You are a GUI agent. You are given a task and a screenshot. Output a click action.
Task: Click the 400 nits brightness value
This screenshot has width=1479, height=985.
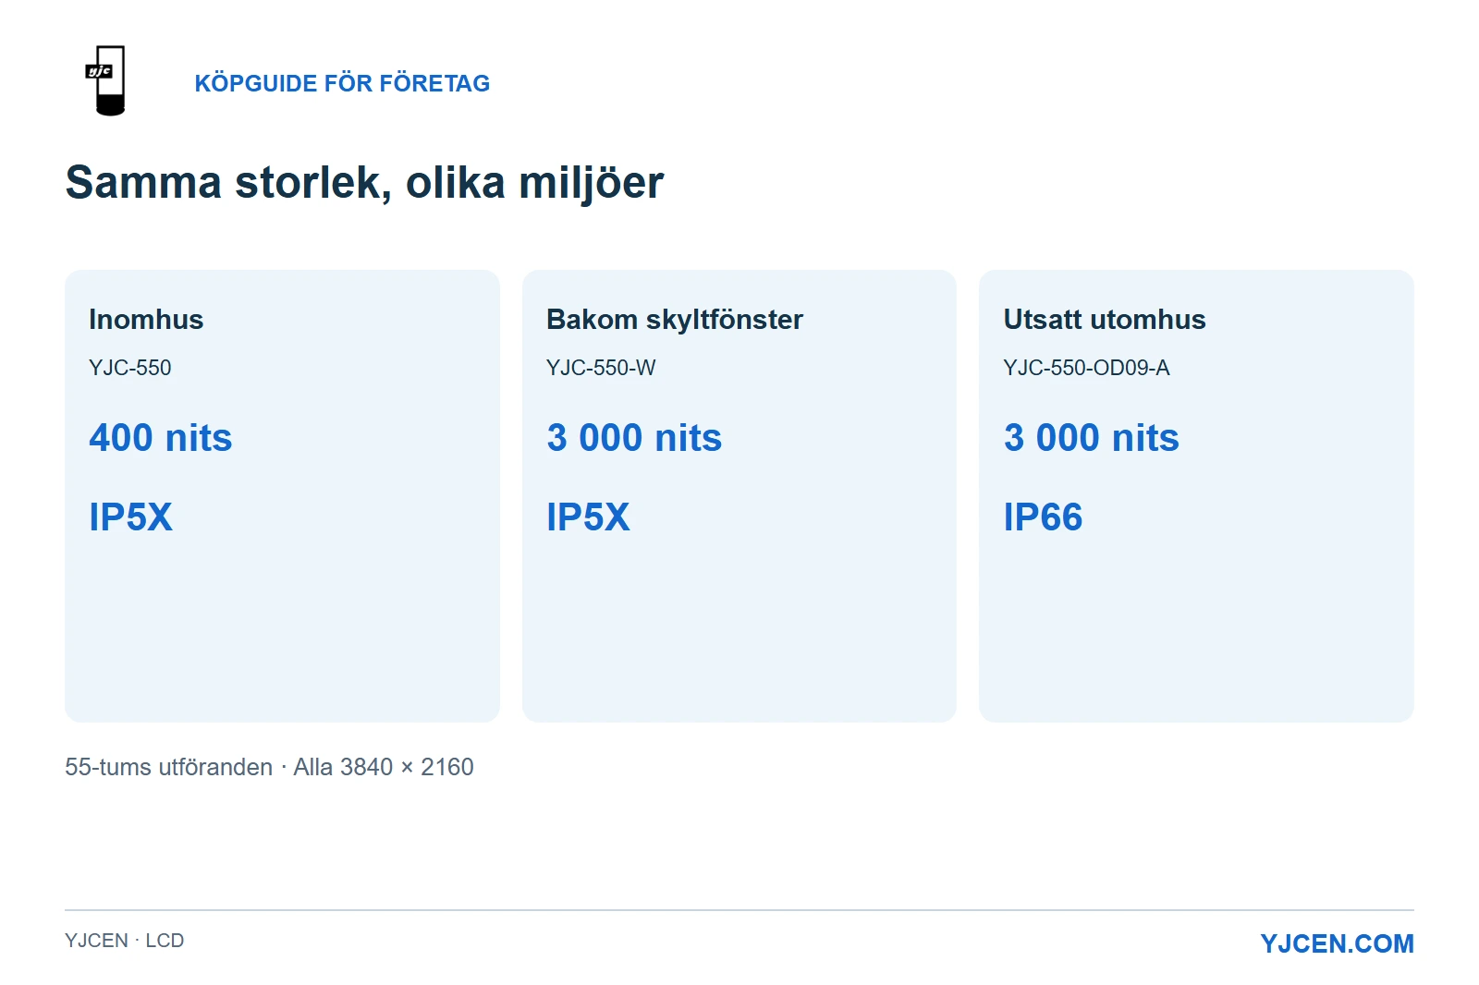(161, 438)
